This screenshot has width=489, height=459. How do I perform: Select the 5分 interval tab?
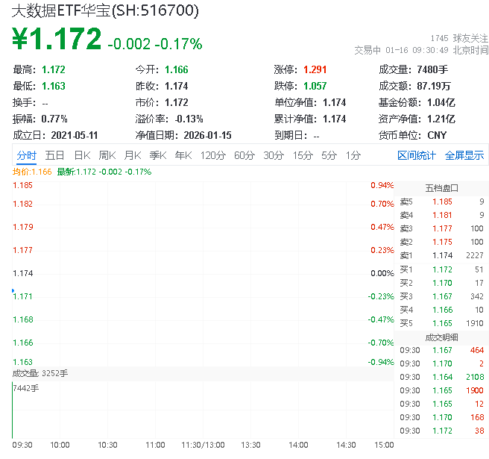329,155
